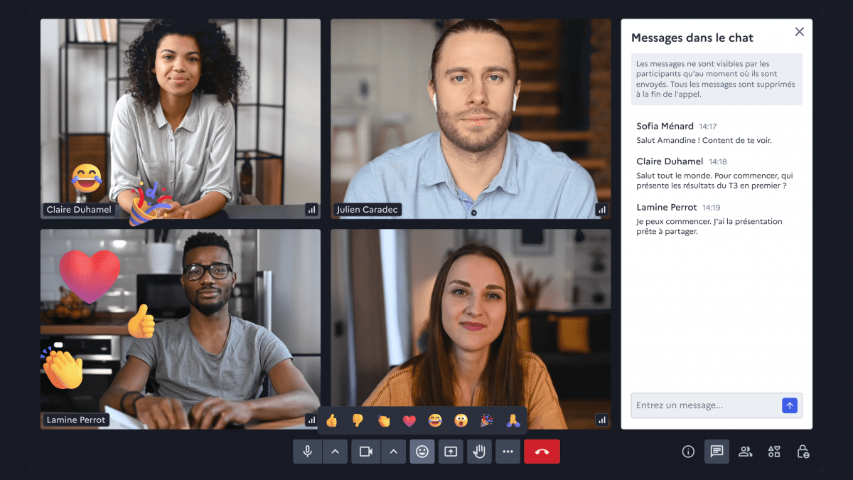
Task: Check Julien Caradec's connection quality indicator
Action: (x=601, y=209)
